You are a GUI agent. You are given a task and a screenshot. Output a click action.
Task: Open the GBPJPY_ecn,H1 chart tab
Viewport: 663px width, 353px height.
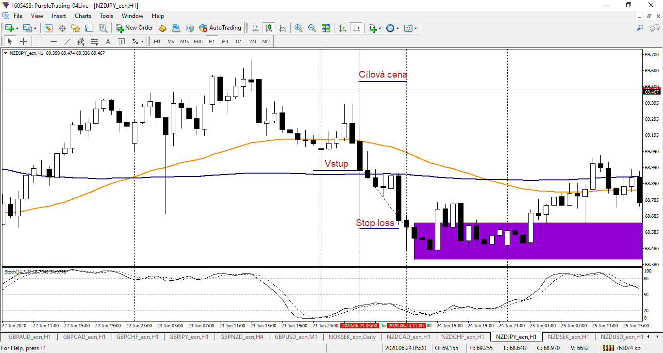(189, 337)
